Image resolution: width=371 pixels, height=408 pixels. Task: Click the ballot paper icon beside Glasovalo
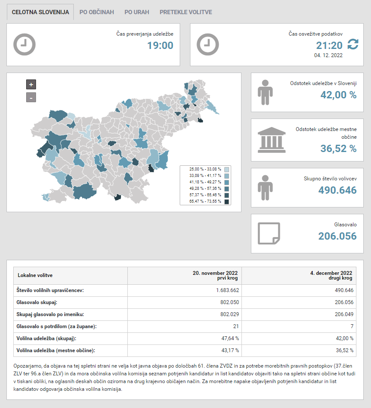coord(268,234)
